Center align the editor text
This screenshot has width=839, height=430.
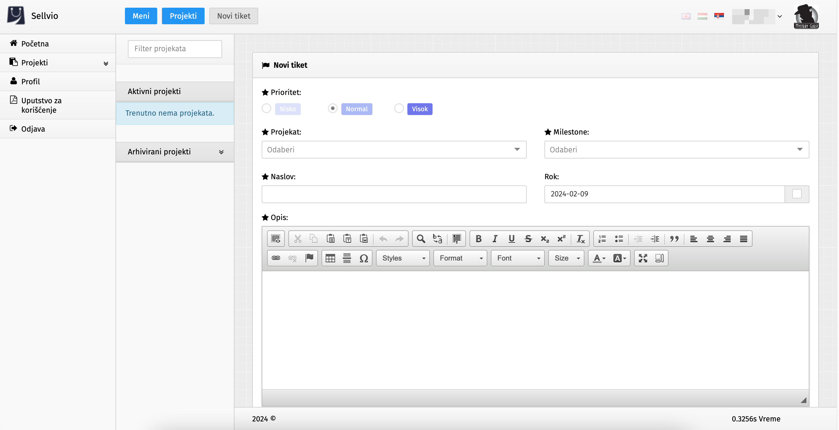tap(710, 239)
